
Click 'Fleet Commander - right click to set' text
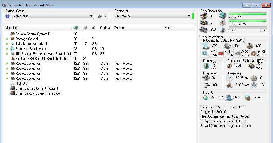(x=225, y=116)
